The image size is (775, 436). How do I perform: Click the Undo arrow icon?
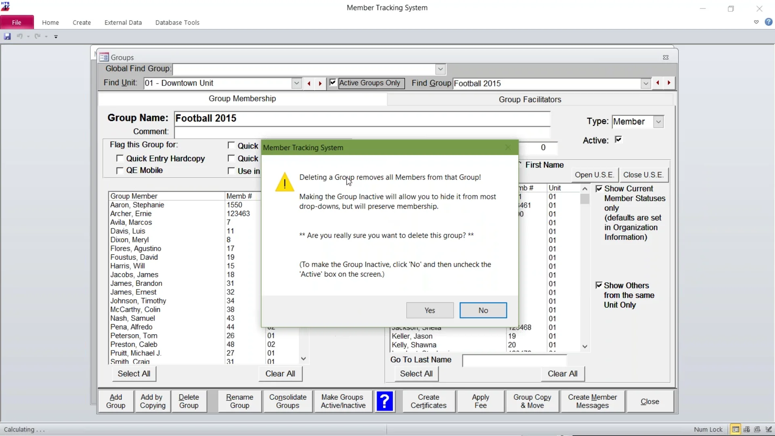click(x=19, y=36)
